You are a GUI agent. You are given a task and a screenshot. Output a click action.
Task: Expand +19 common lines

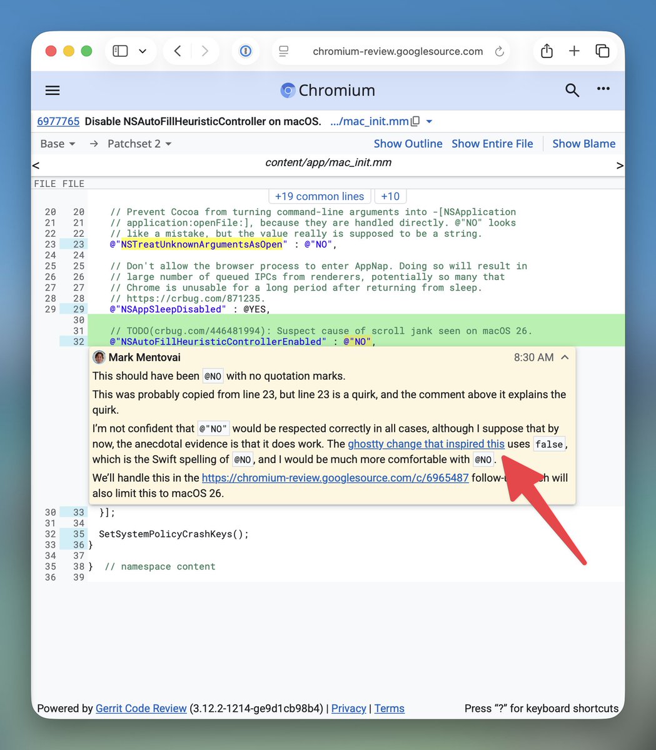(320, 196)
